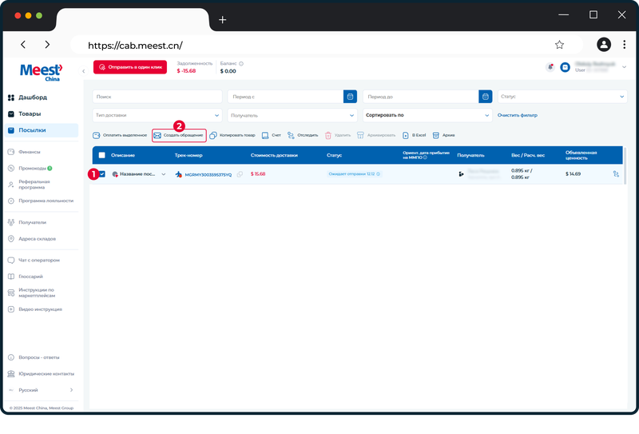
Task: Open Видео инструкция page
Action: [x=35, y=309]
